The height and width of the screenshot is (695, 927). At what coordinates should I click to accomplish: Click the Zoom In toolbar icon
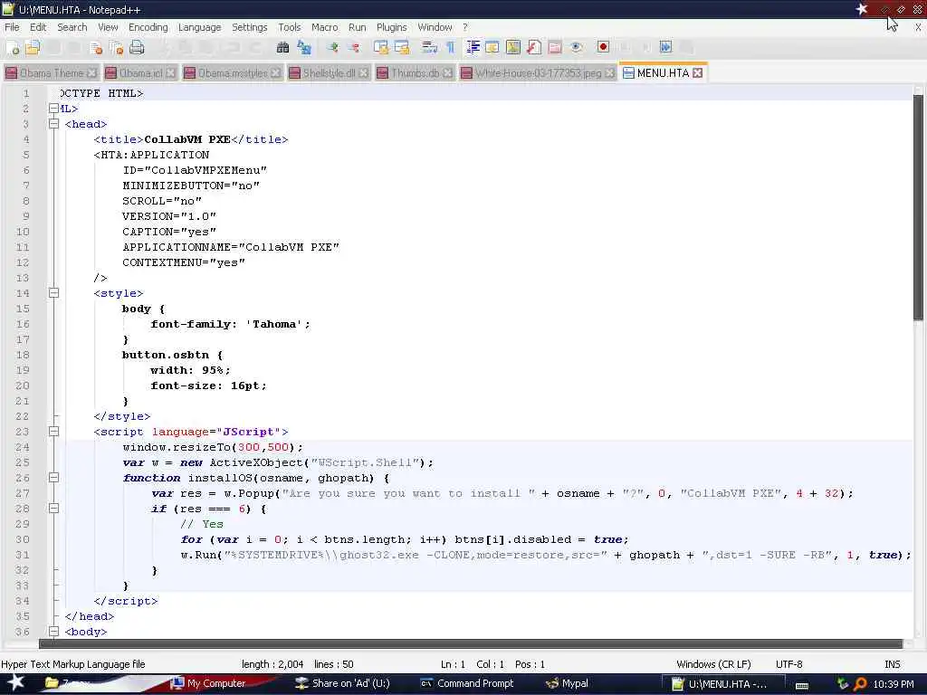pos(333,47)
